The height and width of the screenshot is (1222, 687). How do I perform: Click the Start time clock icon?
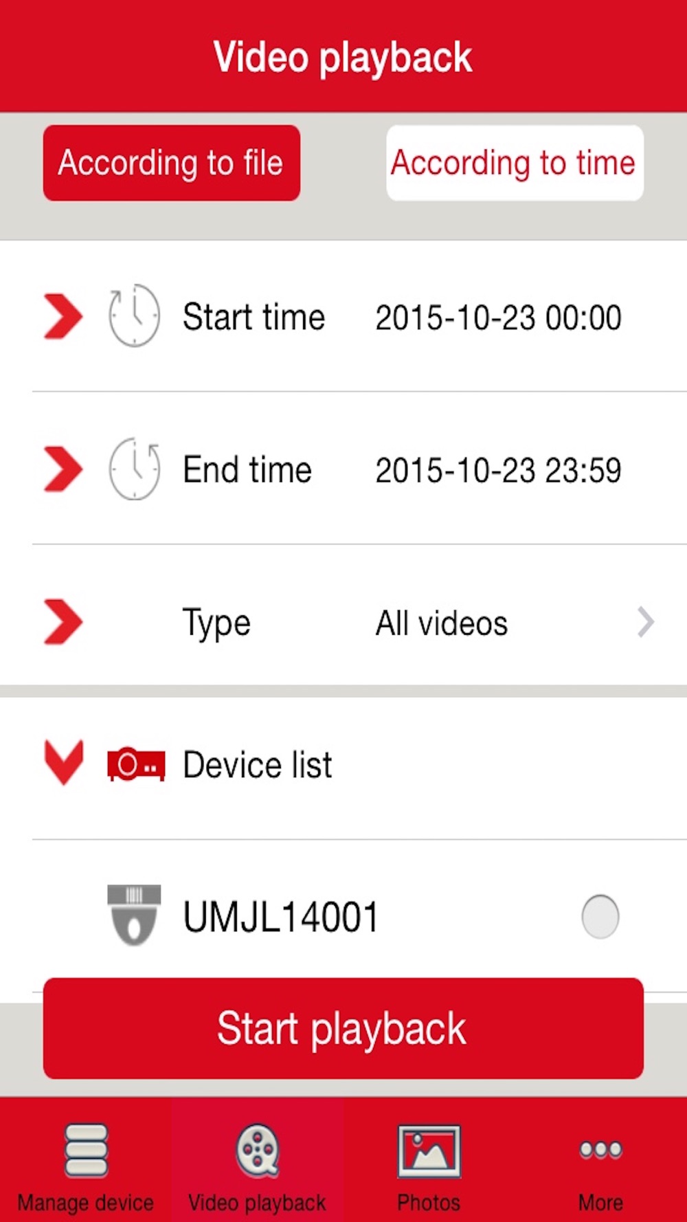click(x=134, y=315)
